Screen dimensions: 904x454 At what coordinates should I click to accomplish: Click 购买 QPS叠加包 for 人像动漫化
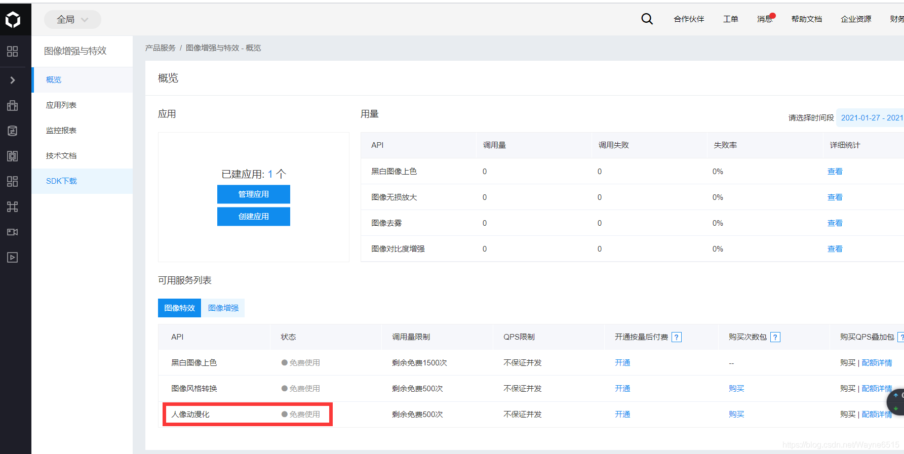coord(847,415)
